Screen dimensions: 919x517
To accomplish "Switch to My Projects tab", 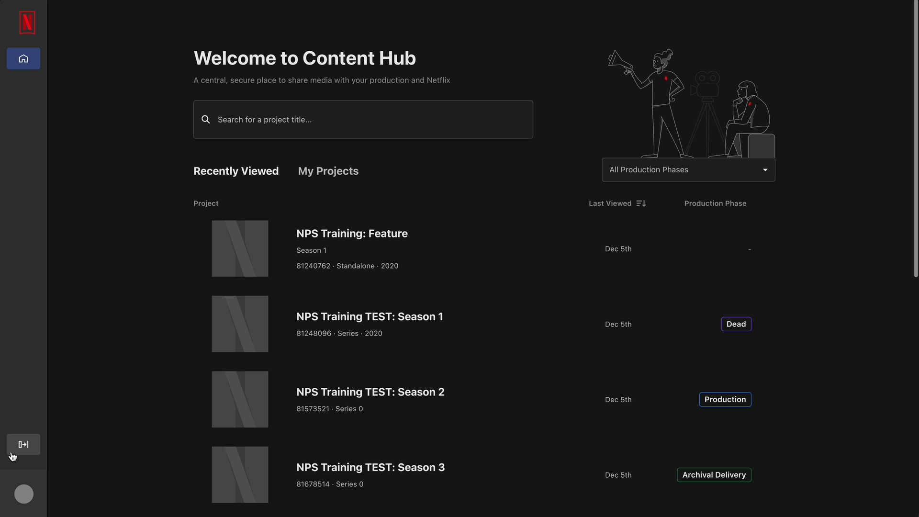I will [x=328, y=171].
